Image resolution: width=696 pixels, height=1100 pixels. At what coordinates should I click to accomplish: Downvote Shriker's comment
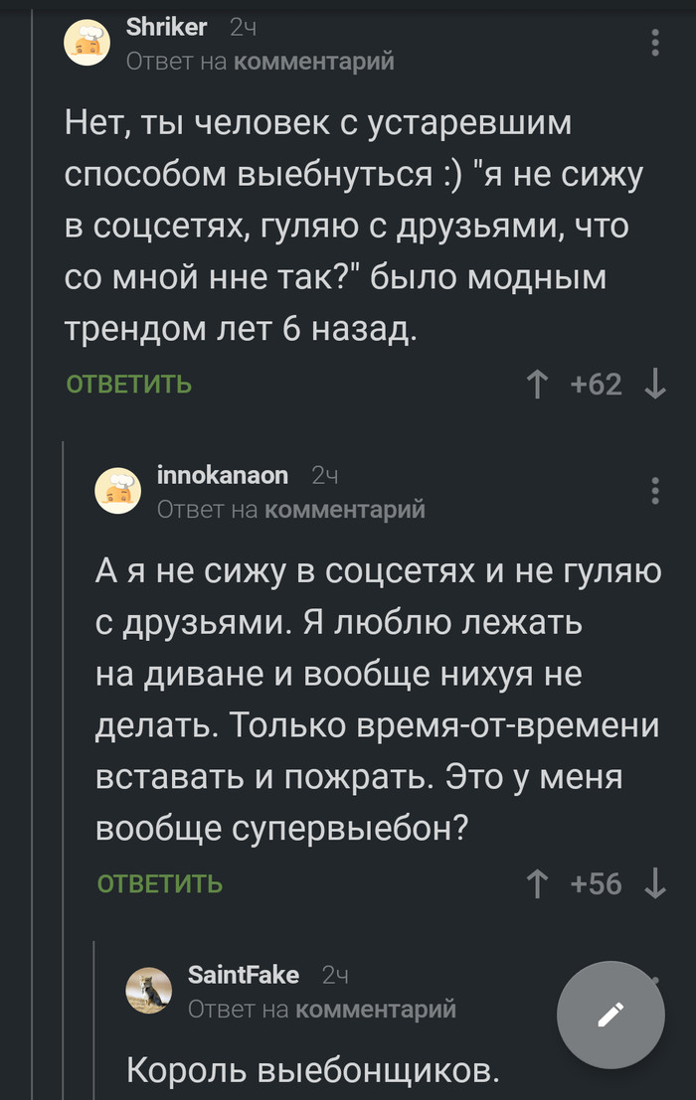(655, 384)
